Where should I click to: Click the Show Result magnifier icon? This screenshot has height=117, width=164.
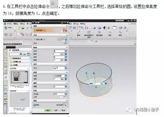pos(65,105)
